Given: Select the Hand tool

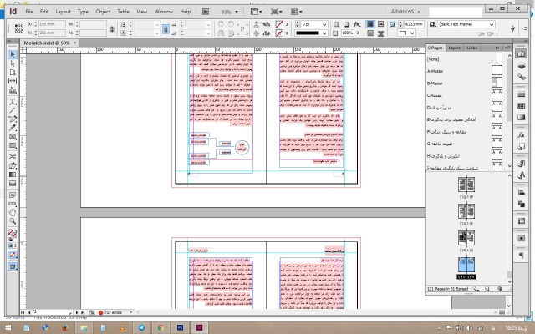Looking at the screenshot, I should point(13,212).
